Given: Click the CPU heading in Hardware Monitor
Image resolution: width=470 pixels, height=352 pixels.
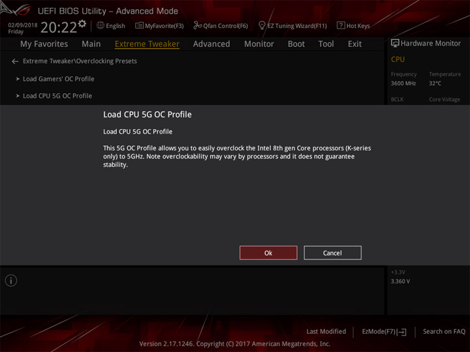Looking at the screenshot, I should 398,59.
